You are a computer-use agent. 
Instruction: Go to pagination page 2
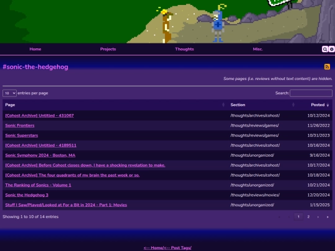(308, 217)
